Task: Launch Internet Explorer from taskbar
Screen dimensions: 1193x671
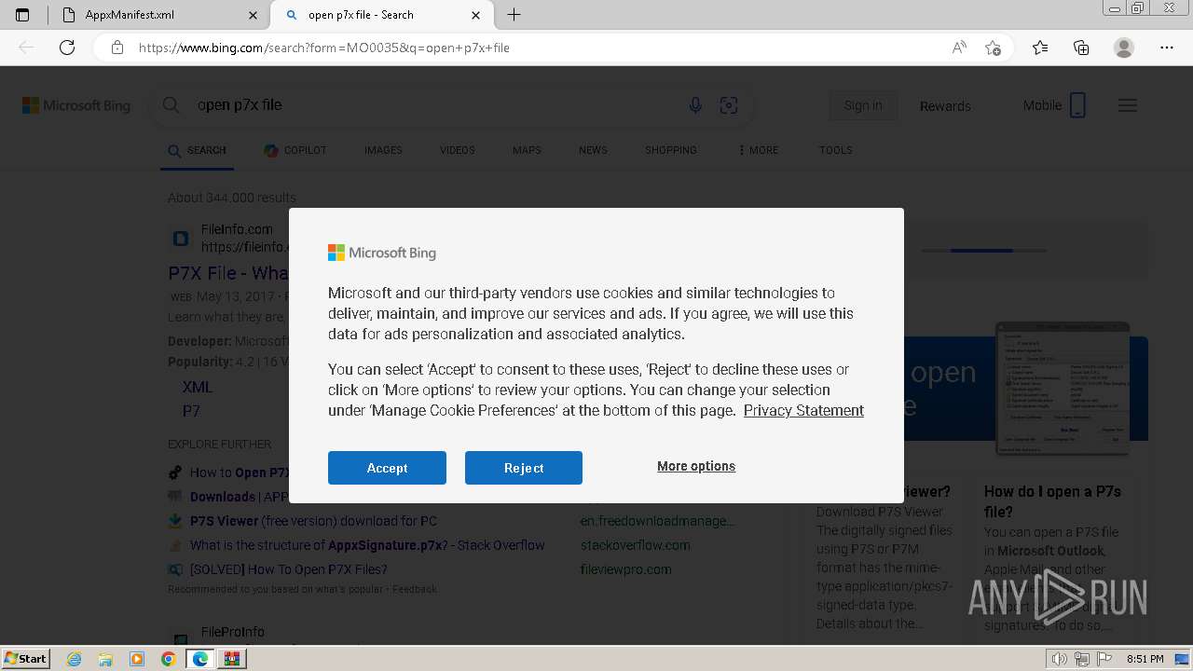Action: (75, 659)
